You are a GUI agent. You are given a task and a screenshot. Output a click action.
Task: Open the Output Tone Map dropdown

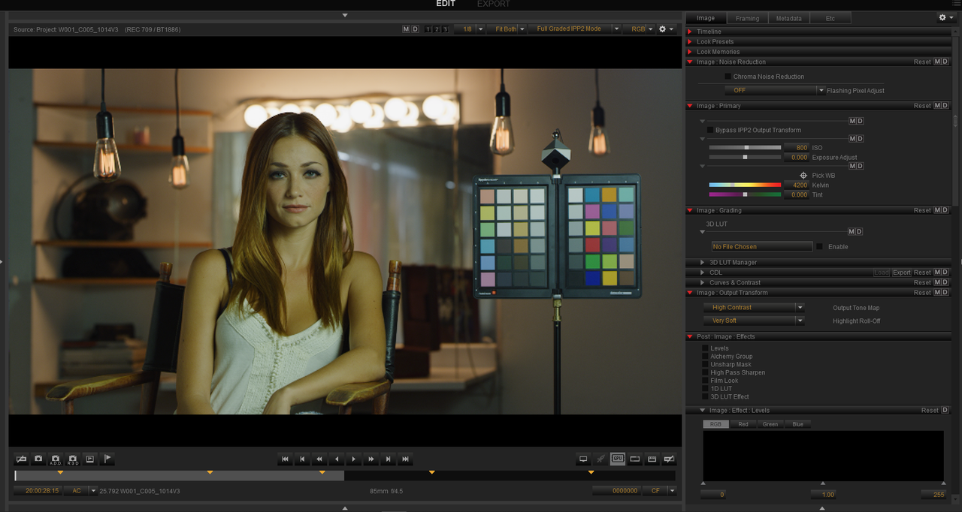click(x=754, y=307)
